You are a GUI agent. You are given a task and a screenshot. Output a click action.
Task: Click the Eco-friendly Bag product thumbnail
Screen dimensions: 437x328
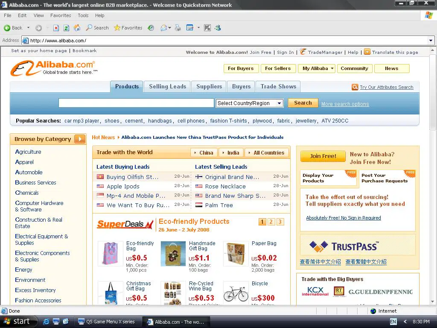[111, 254]
